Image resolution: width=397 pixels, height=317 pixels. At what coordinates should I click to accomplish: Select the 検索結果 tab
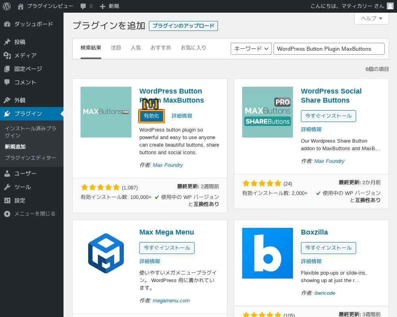91,48
